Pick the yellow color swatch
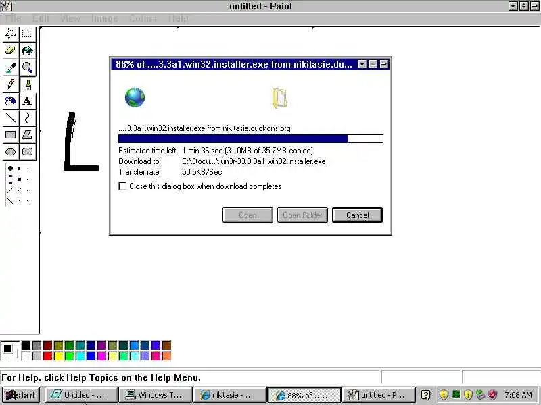The height and width of the screenshot is (405, 541). tap(58, 356)
